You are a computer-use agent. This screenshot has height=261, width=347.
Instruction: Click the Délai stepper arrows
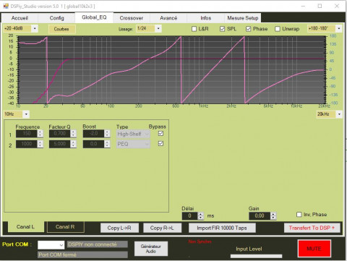coord(200,215)
